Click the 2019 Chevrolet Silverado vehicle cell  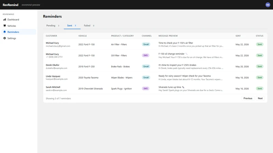90,88
